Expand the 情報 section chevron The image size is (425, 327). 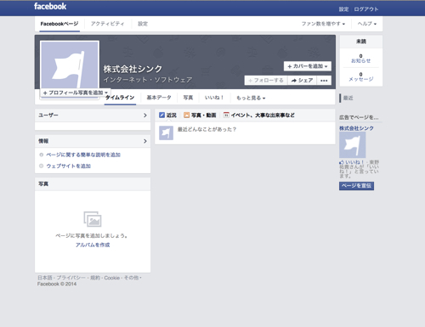pos(145,141)
